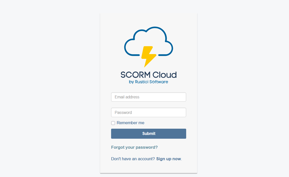The image size is (289, 177).
Task: Click the 'Don't have an account?' text
Action: [133, 159]
